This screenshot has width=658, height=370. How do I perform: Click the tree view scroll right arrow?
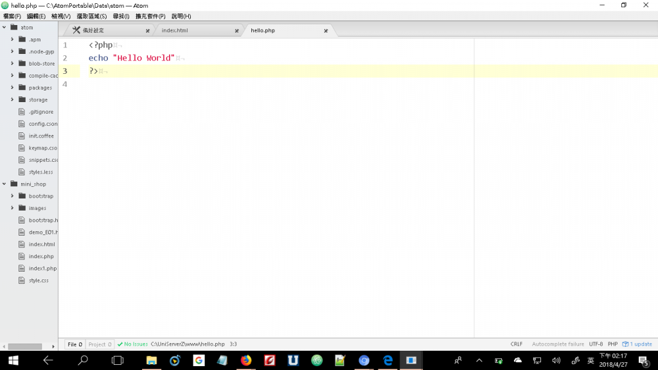(x=53, y=346)
